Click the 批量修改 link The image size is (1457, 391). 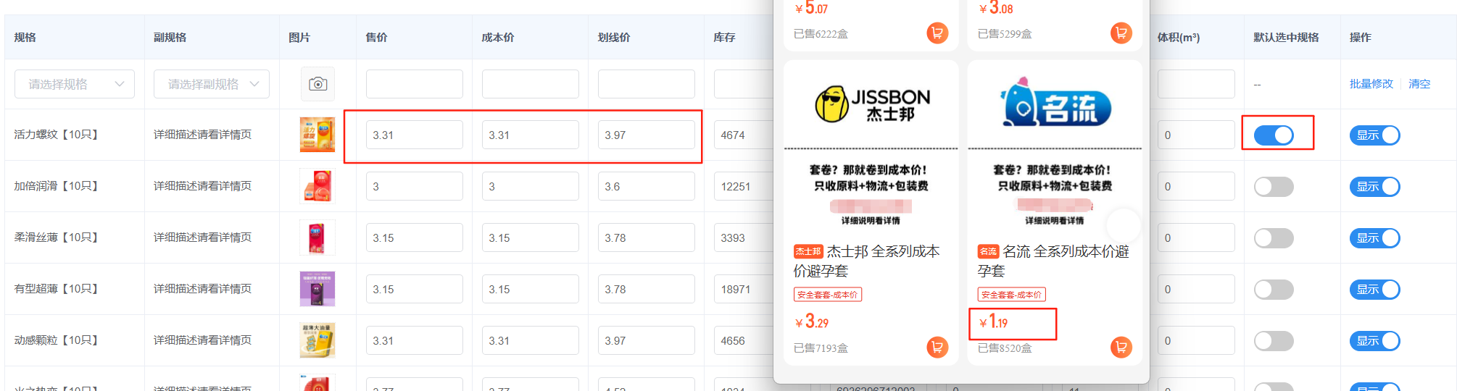point(1371,84)
